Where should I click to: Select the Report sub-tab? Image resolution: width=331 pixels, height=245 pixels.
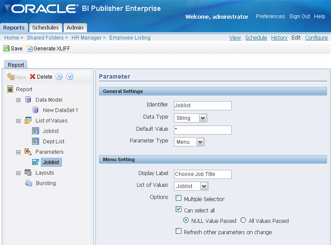(x=16, y=65)
